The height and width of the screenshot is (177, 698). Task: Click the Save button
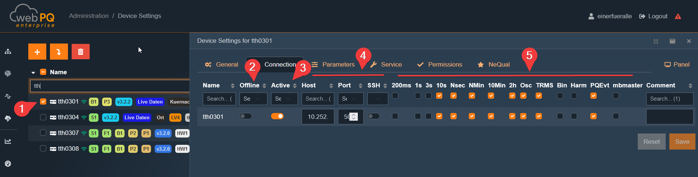point(682,142)
